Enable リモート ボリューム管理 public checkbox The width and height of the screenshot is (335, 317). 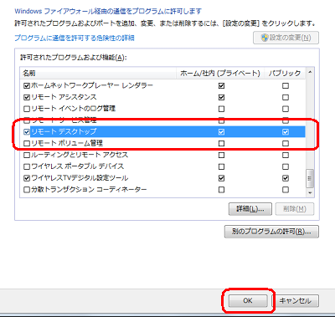286,144
